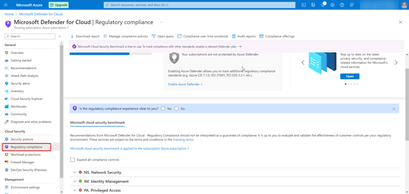Click the Getting started cloud icon
Screen dimensions: 409x194
7,60
